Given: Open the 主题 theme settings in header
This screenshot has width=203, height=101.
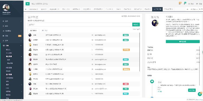Looking at the screenshot, I should coord(199,4).
